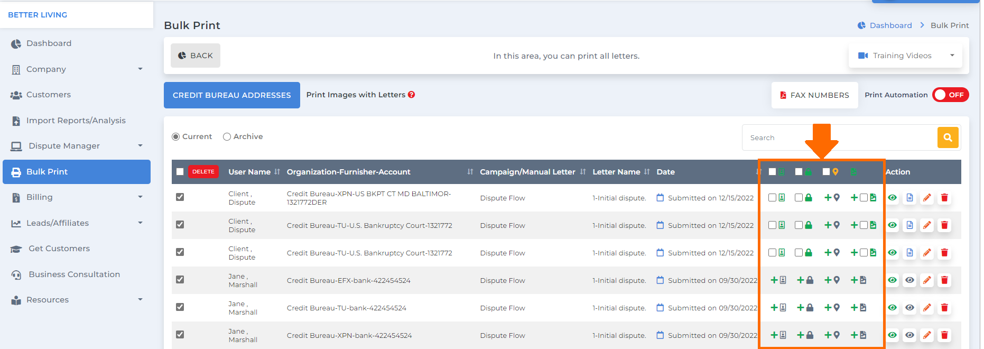This screenshot has height=349, width=984.
Task: Click the BACK button
Action: [x=196, y=56]
